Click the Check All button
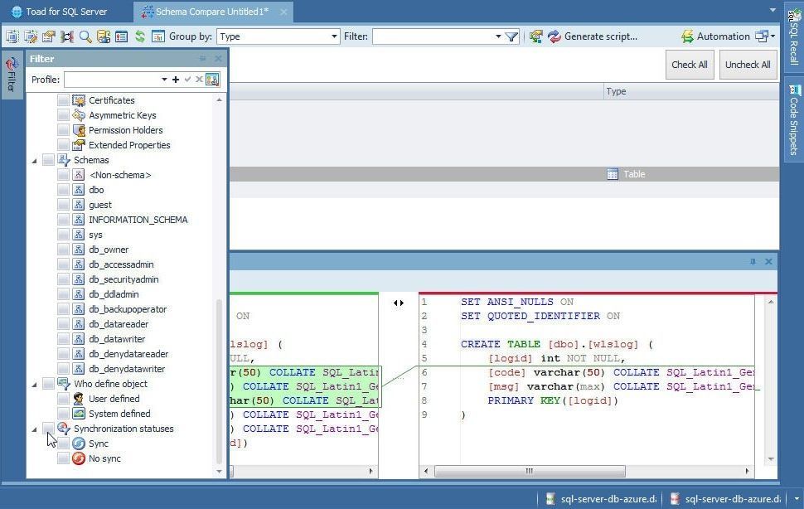The width and height of the screenshot is (804, 509). 690,65
